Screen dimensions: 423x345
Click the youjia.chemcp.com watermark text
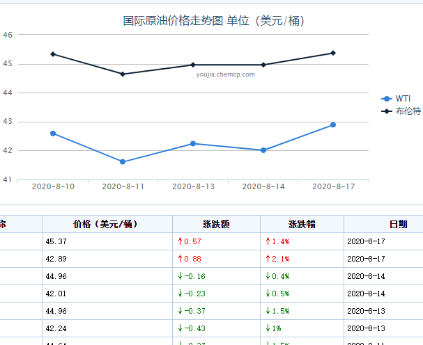point(225,74)
